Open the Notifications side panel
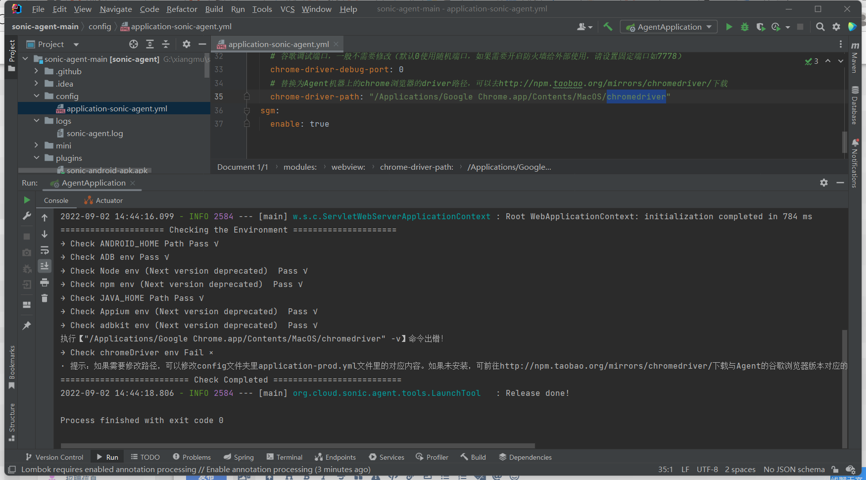This screenshot has height=480, width=866. coord(855,163)
